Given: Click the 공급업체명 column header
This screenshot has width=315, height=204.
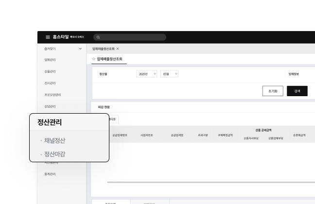Looking at the screenshot, I should pos(177,135).
